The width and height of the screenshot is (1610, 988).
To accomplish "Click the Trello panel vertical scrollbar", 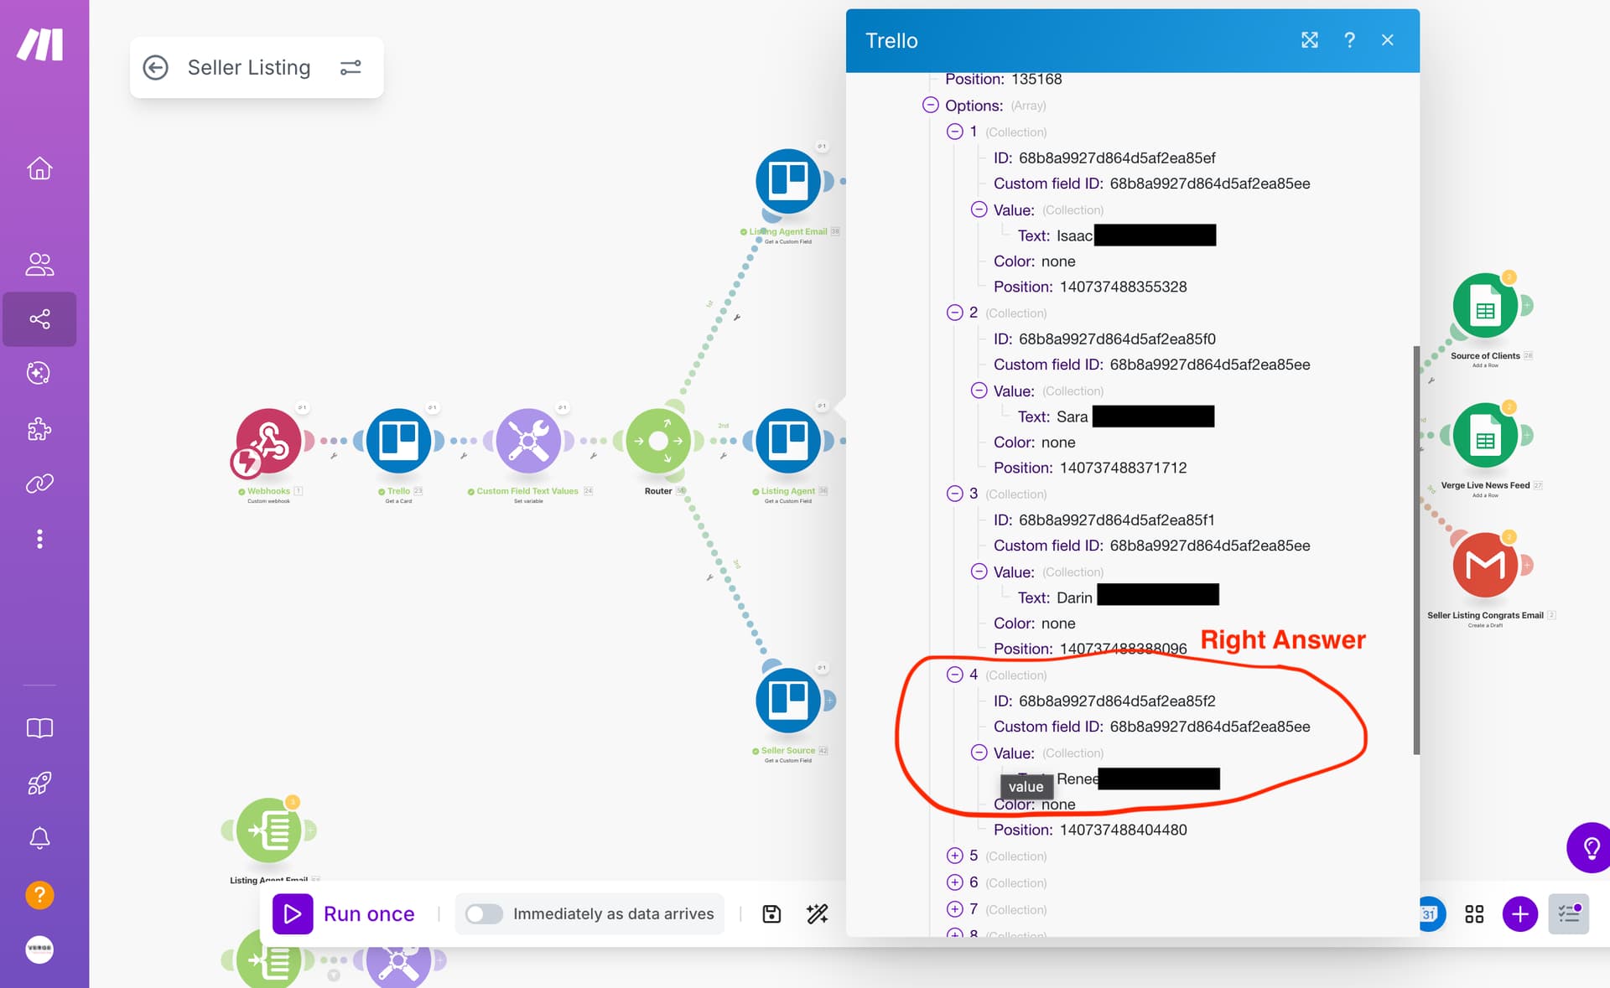I will tap(1416, 550).
